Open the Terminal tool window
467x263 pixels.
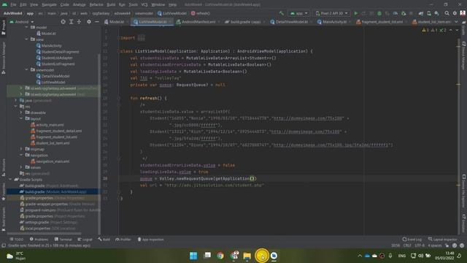[63, 240]
